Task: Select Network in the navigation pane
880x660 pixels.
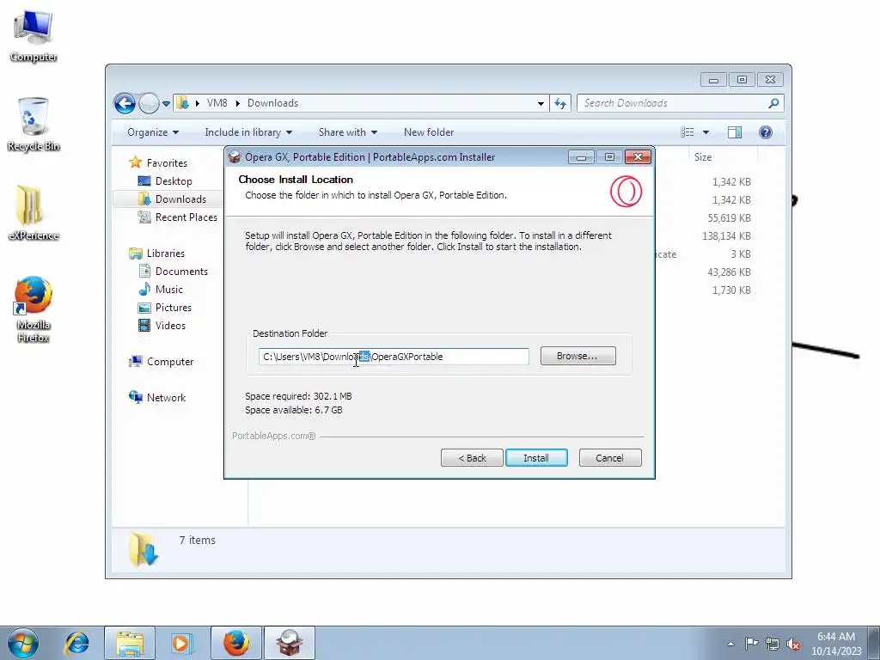Action: [166, 398]
